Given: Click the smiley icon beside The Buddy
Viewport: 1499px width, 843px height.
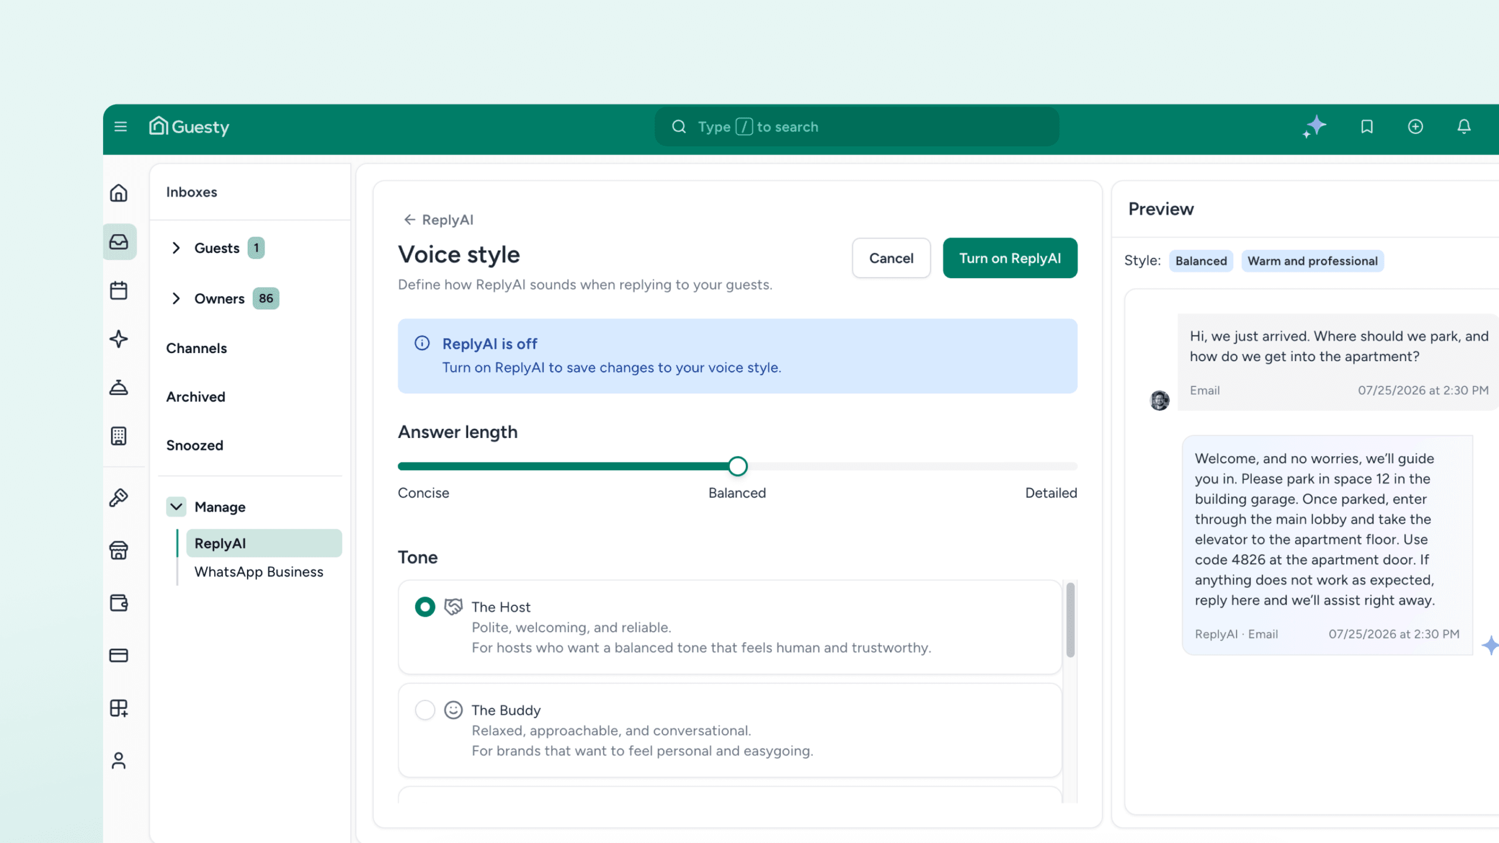Looking at the screenshot, I should coord(453,710).
